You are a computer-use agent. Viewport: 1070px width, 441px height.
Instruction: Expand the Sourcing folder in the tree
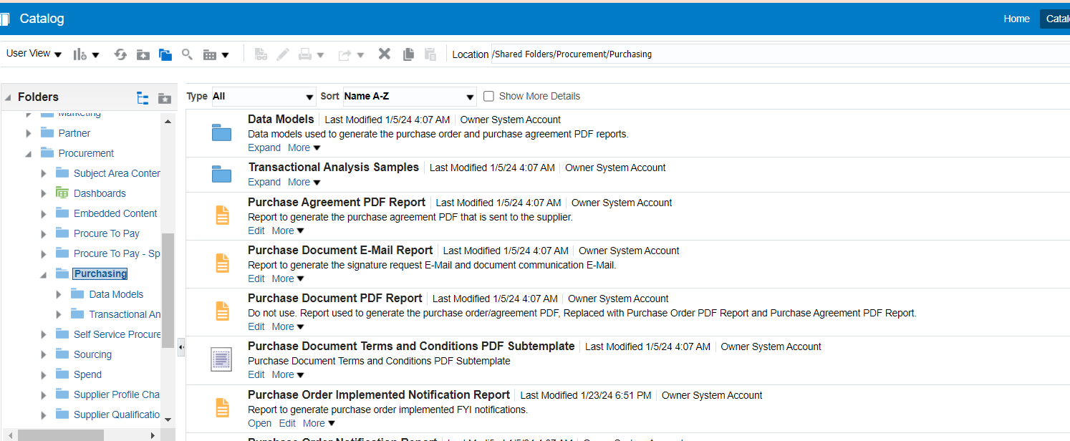(x=44, y=354)
